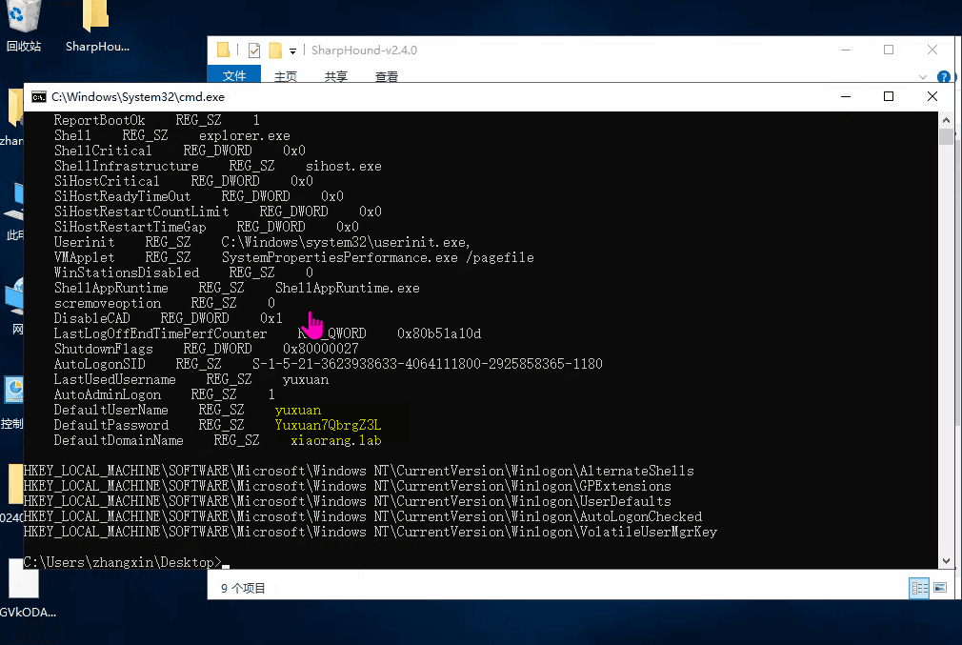Switch to the 主页 (Home) ribbon tab
The height and width of the screenshot is (645, 962).
286,76
